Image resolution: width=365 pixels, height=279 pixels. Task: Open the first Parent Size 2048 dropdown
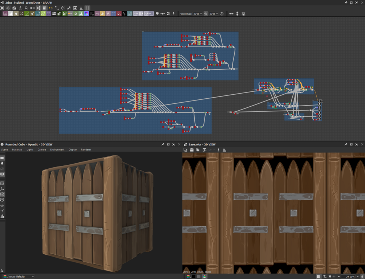pyautogui.click(x=198, y=14)
